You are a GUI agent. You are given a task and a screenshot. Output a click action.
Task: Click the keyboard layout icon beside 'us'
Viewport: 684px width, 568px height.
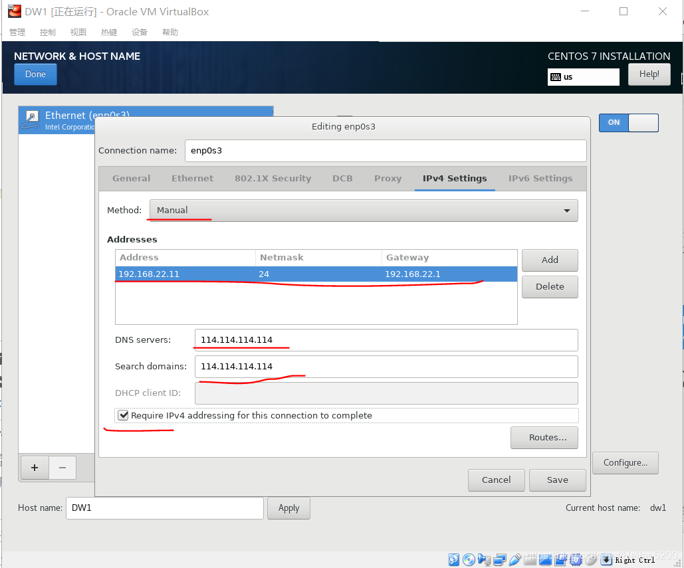[x=556, y=77]
